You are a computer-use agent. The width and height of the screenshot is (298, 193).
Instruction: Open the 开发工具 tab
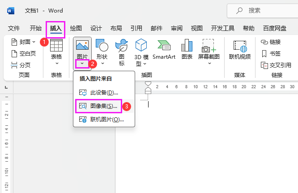coord(222,28)
